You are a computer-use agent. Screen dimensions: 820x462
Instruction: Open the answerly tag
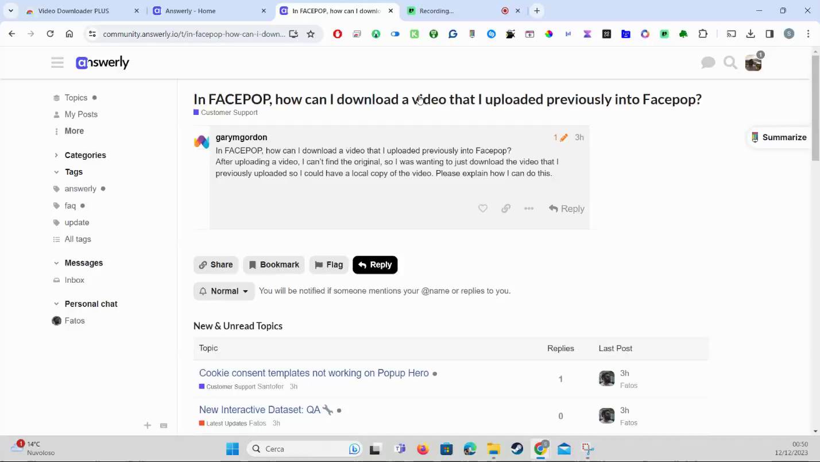(80, 188)
